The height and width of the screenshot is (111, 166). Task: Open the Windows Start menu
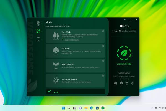tap(63, 108)
